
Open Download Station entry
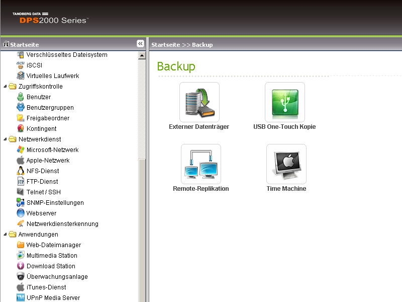[51, 266]
